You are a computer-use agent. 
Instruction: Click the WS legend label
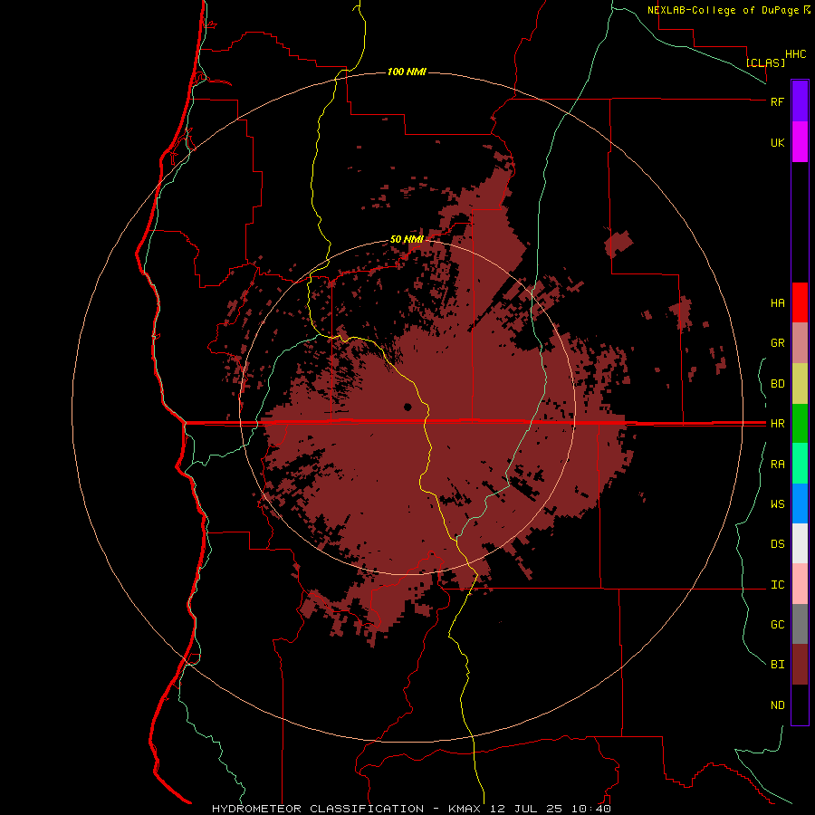(x=777, y=504)
